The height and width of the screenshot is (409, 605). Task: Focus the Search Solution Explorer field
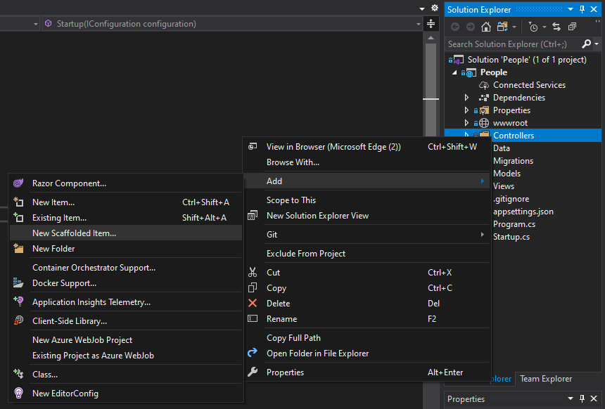point(513,44)
